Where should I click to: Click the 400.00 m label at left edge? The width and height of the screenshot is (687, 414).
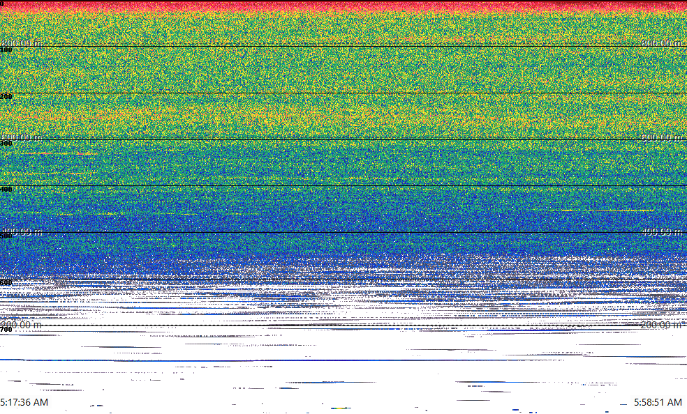[x=21, y=231]
